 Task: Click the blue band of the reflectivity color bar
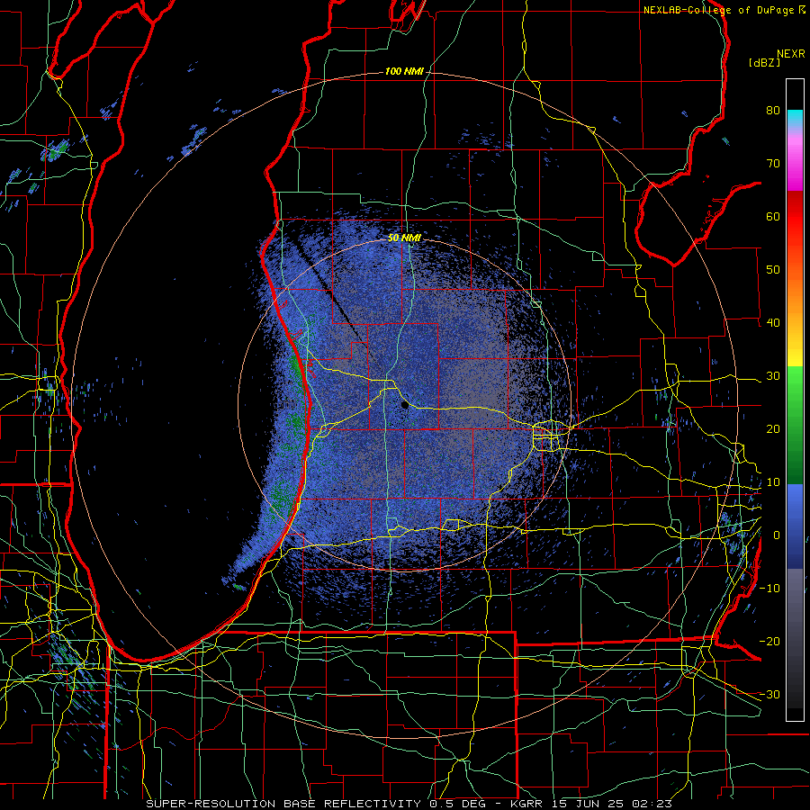795,526
